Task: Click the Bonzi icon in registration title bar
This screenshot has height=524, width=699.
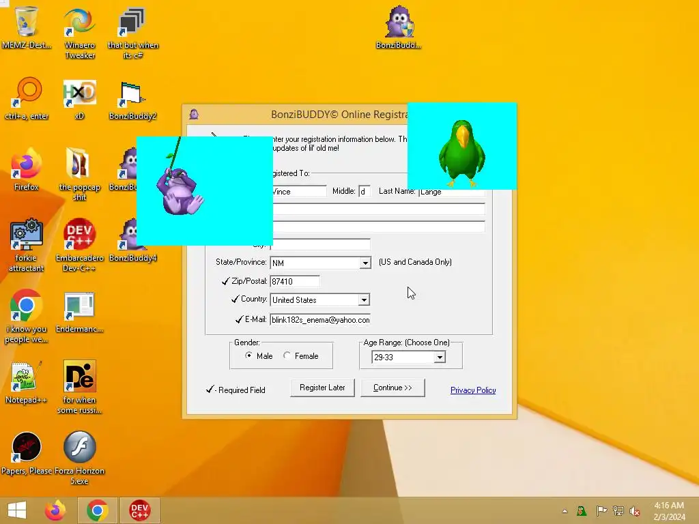Action: pos(194,115)
